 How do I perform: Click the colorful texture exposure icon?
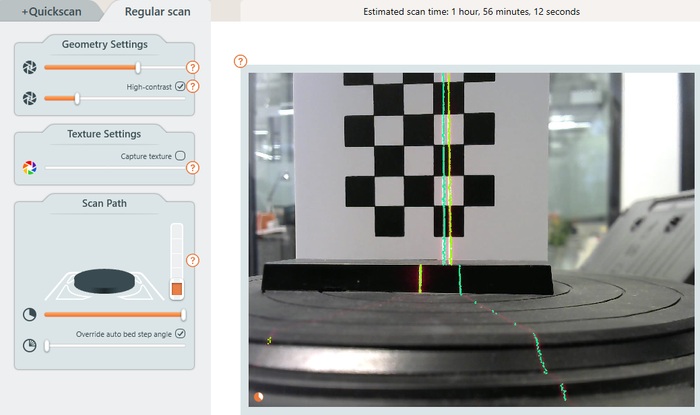pyautogui.click(x=29, y=168)
